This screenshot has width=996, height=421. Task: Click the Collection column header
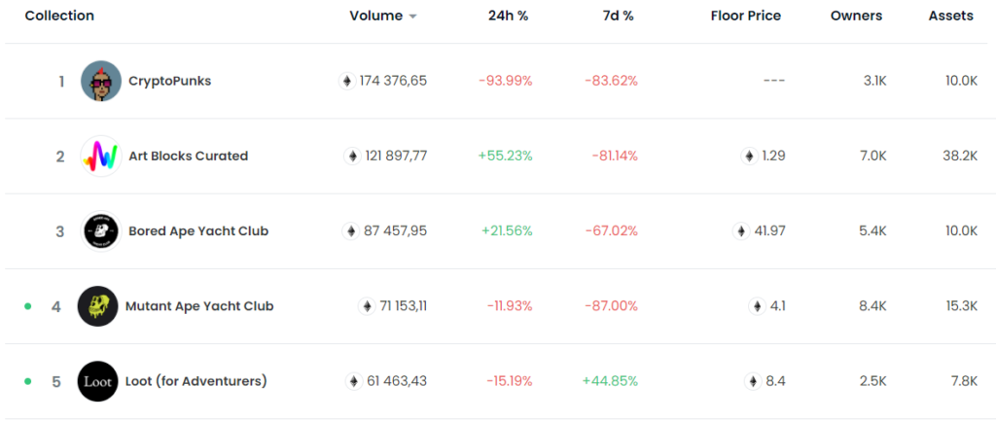click(59, 16)
